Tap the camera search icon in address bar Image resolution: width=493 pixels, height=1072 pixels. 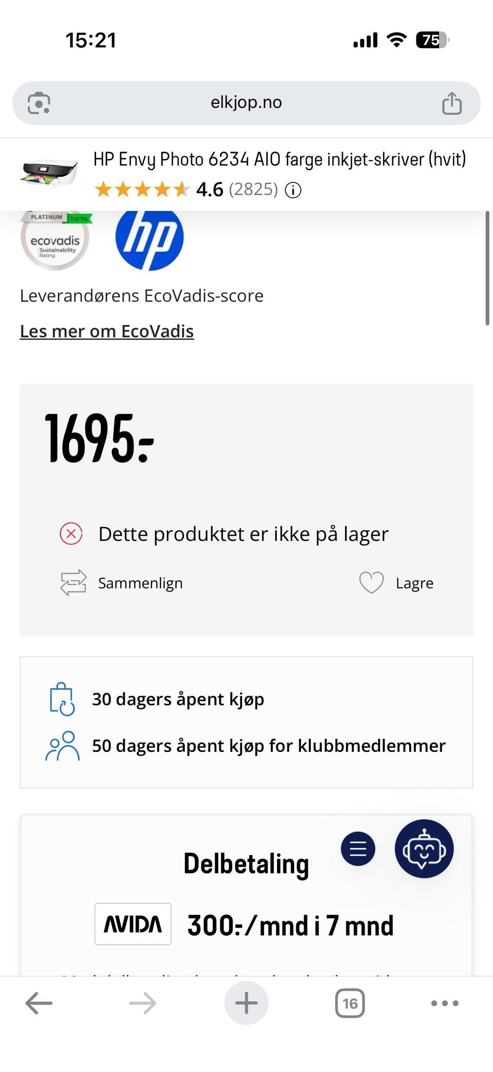[39, 103]
